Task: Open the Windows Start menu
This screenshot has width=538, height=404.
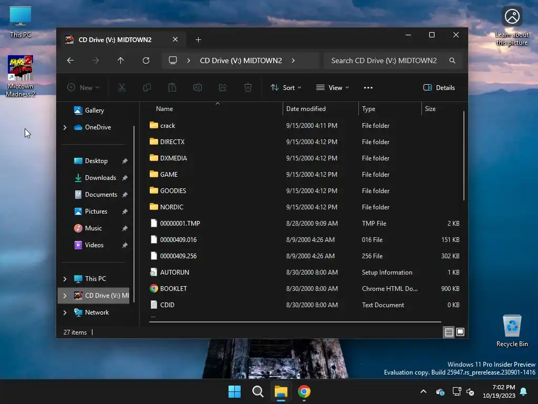Action: coord(235,391)
